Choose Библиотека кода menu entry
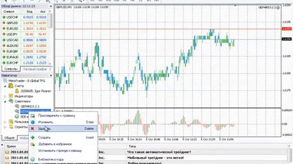 point(63,159)
